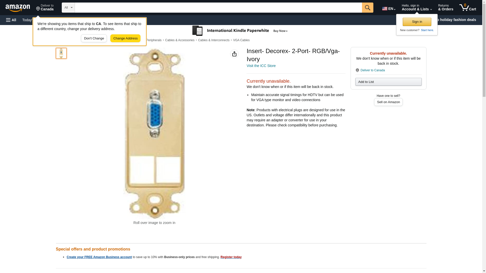Click the Change Address button
The image size is (486, 273).
tap(125, 38)
